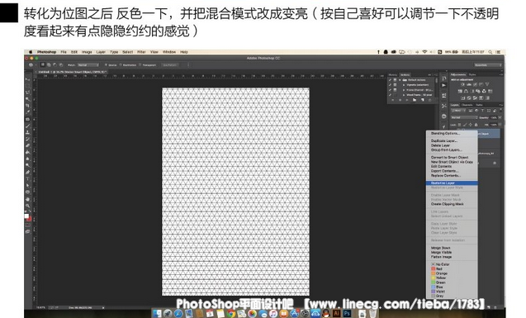Click the foreground color swatch in toolbox

click(26, 216)
